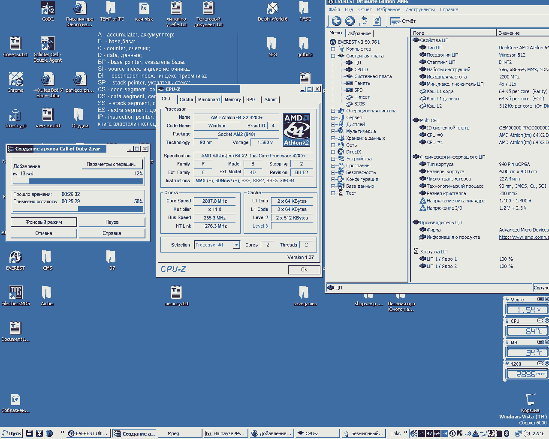Click the total archive progress bar
The height and width of the screenshot is (439, 549).
[x=78, y=209]
